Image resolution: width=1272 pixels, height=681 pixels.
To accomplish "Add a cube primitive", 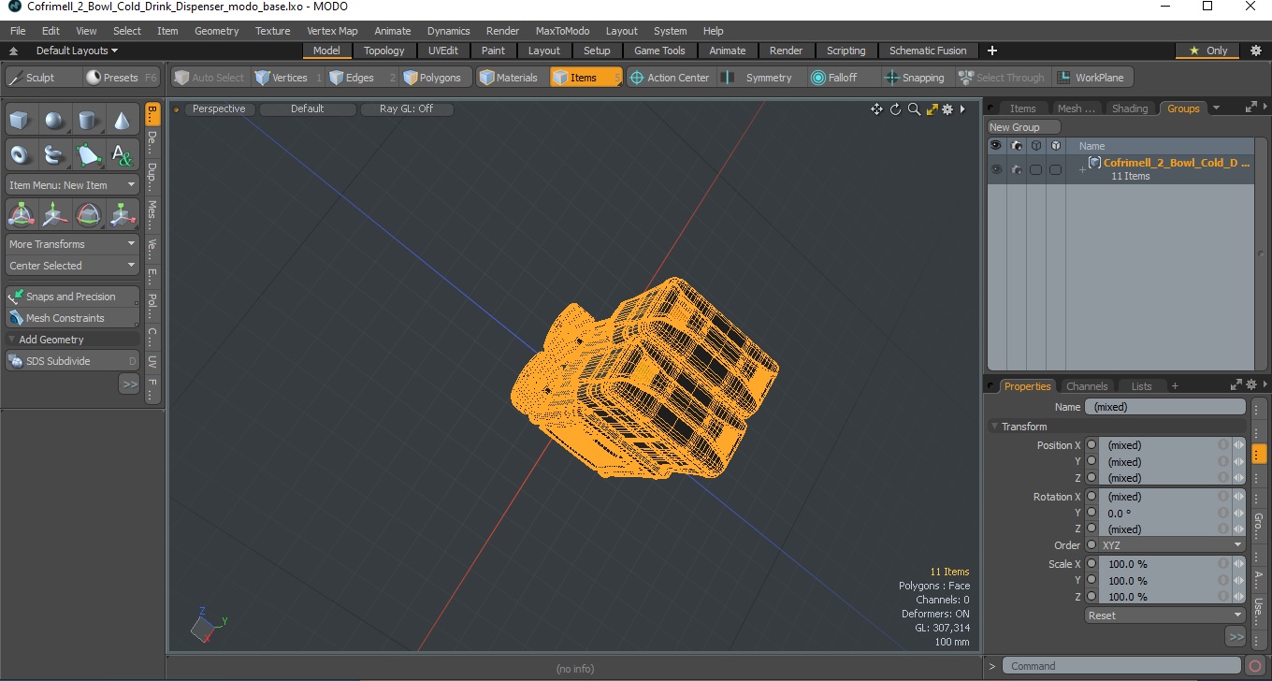I will pos(22,121).
